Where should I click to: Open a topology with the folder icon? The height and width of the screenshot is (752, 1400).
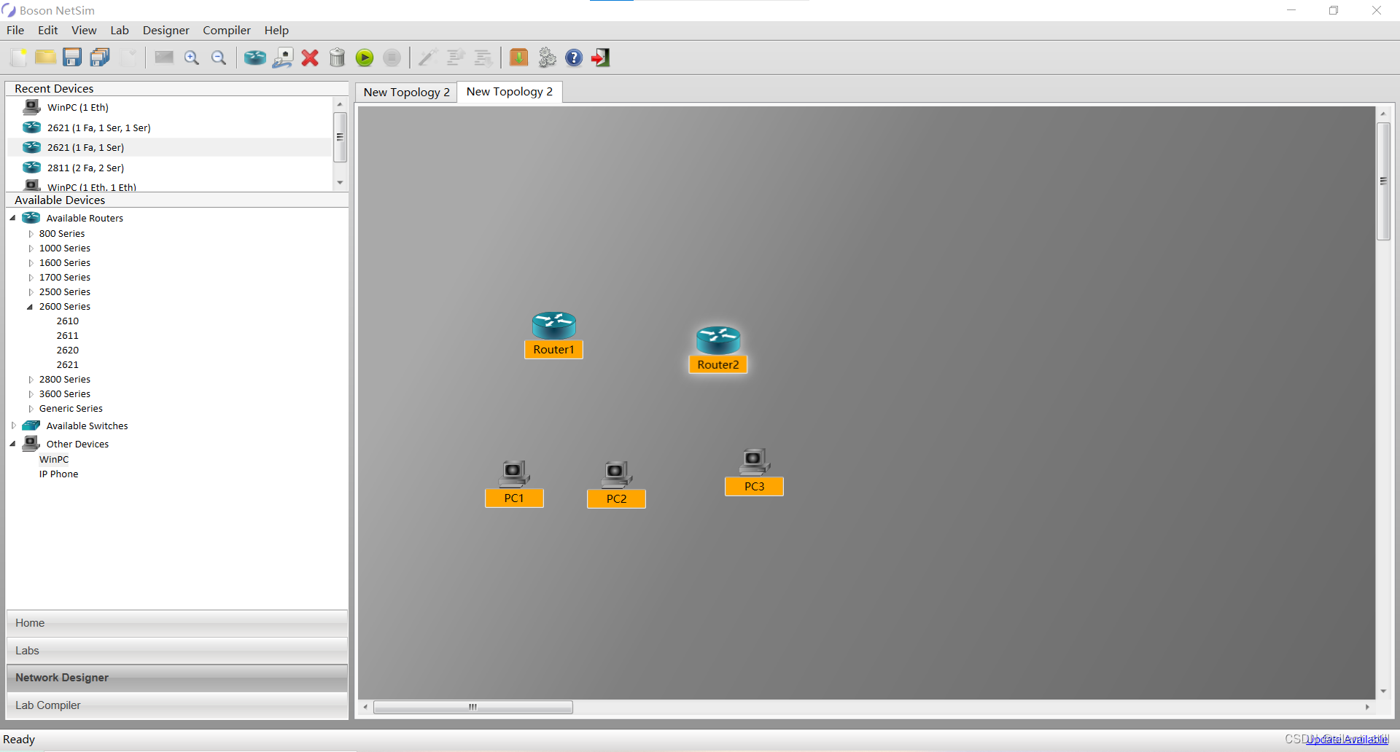click(45, 58)
